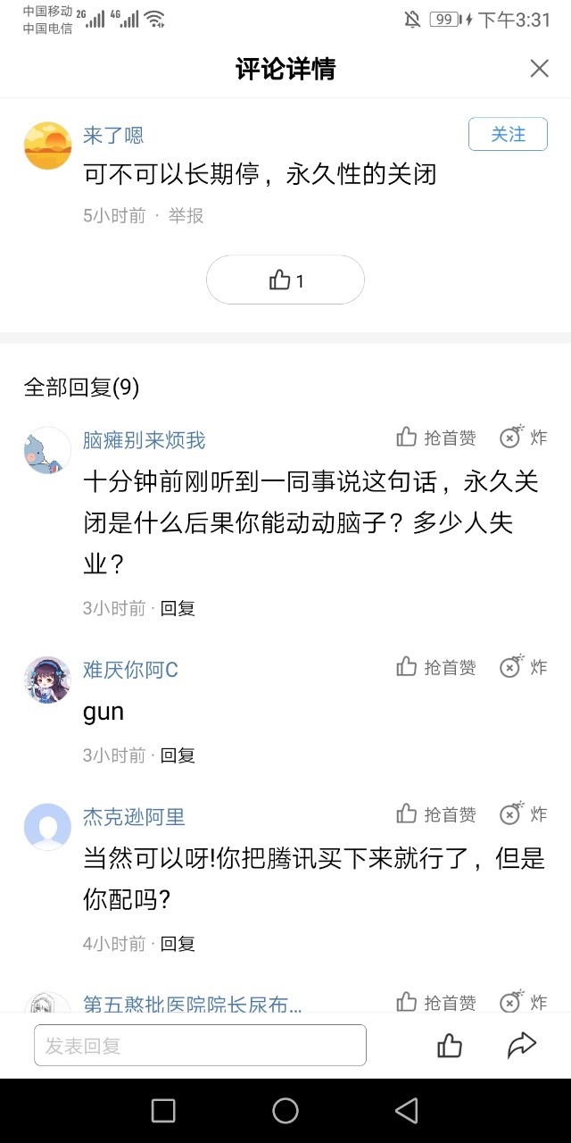Tap the thumbs-up icon in bottom bar
Screen dimensions: 571x1143
[x=450, y=1045]
